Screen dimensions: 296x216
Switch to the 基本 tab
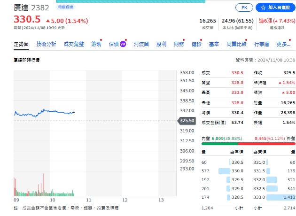pyautogui.click(x=214, y=44)
